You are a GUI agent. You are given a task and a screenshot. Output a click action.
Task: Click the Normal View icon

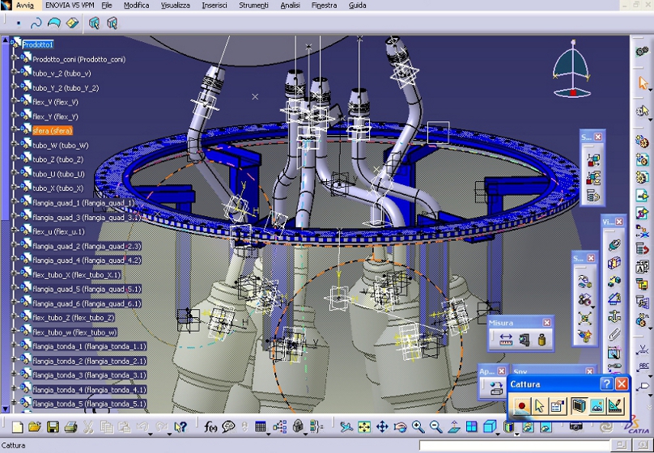(454, 427)
